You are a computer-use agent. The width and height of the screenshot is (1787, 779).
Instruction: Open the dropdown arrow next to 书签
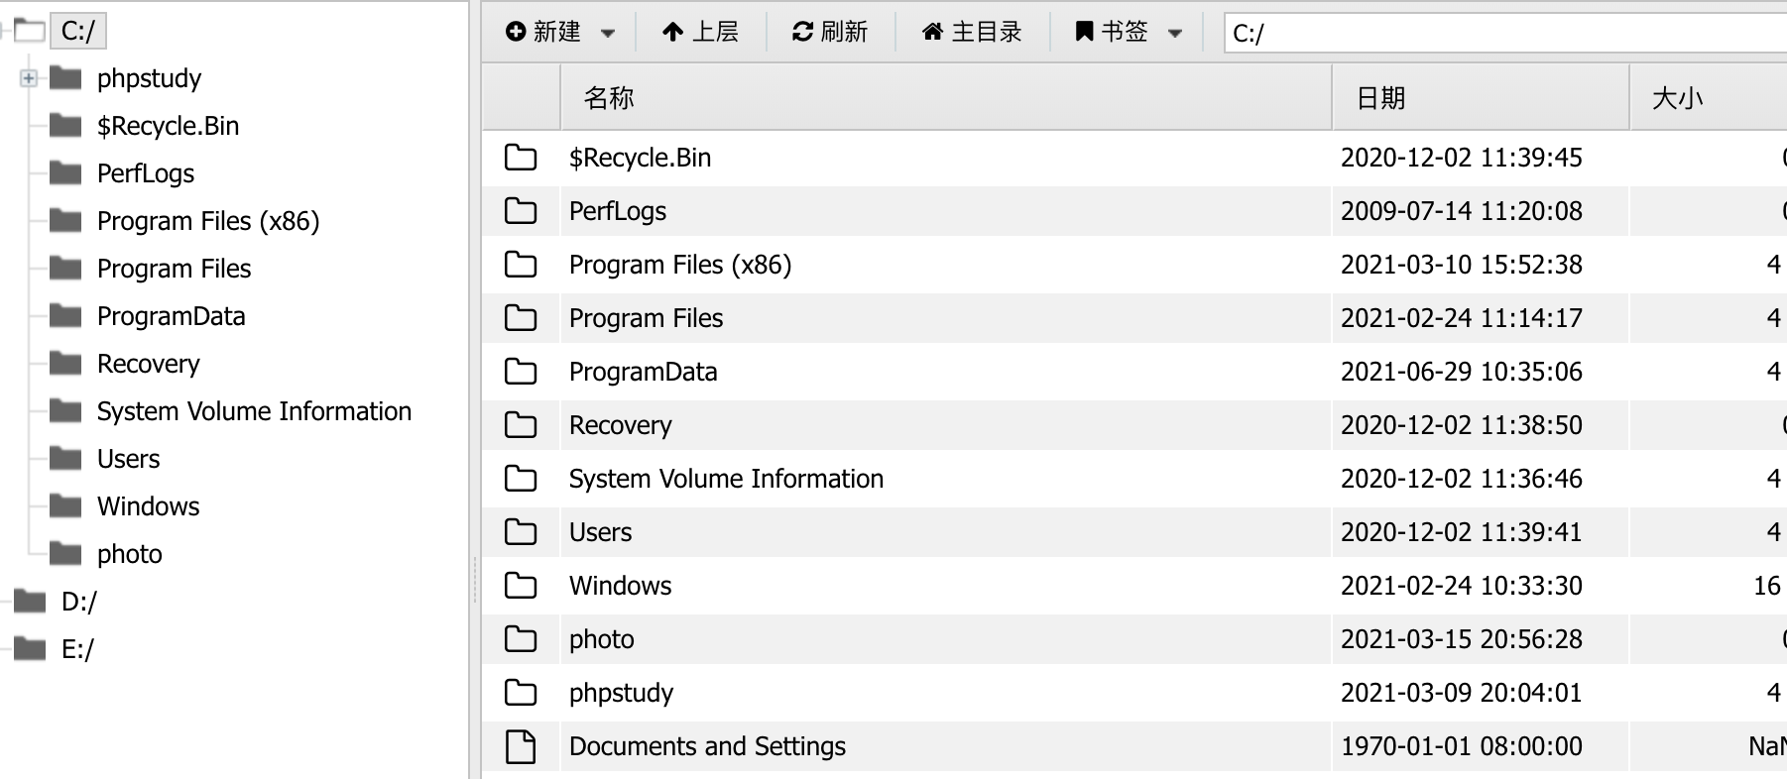tap(1175, 33)
